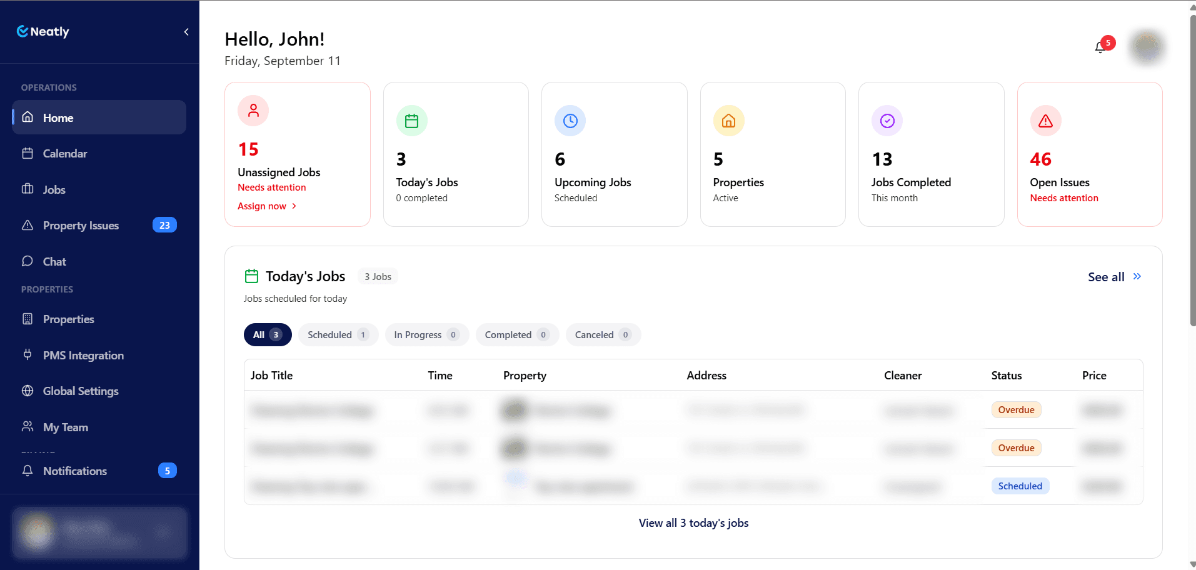Select the All filter tab
This screenshot has height=570, width=1196.
(x=268, y=335)
